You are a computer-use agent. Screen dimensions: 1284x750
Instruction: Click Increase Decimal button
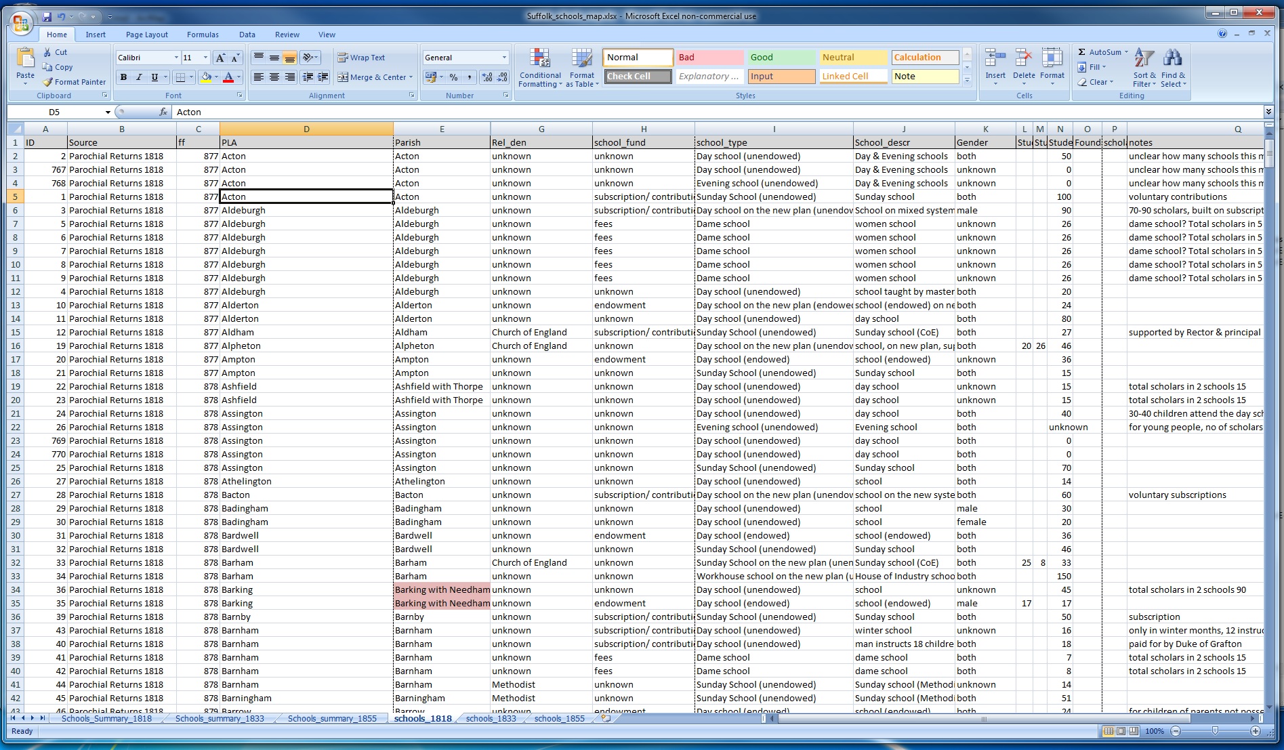tap(487, 77)
